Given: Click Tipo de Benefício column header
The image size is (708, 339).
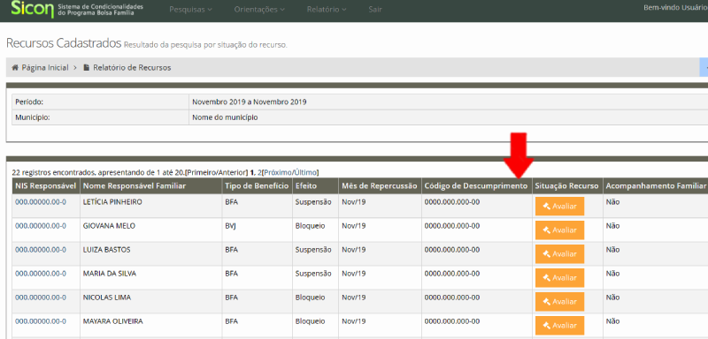Looking at the screenshot, I should click(256, 186).
